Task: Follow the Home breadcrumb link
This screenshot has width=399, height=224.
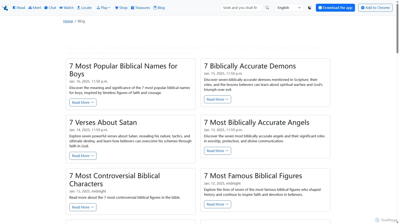Action: (x=68, y=21)
